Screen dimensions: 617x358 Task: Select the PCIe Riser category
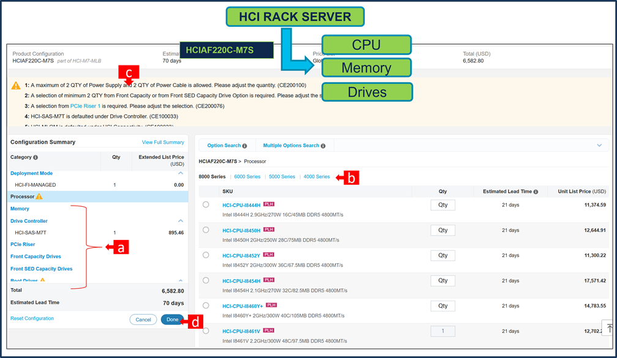pos(23,244)
